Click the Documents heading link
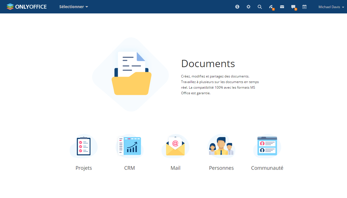 [208, 64]
